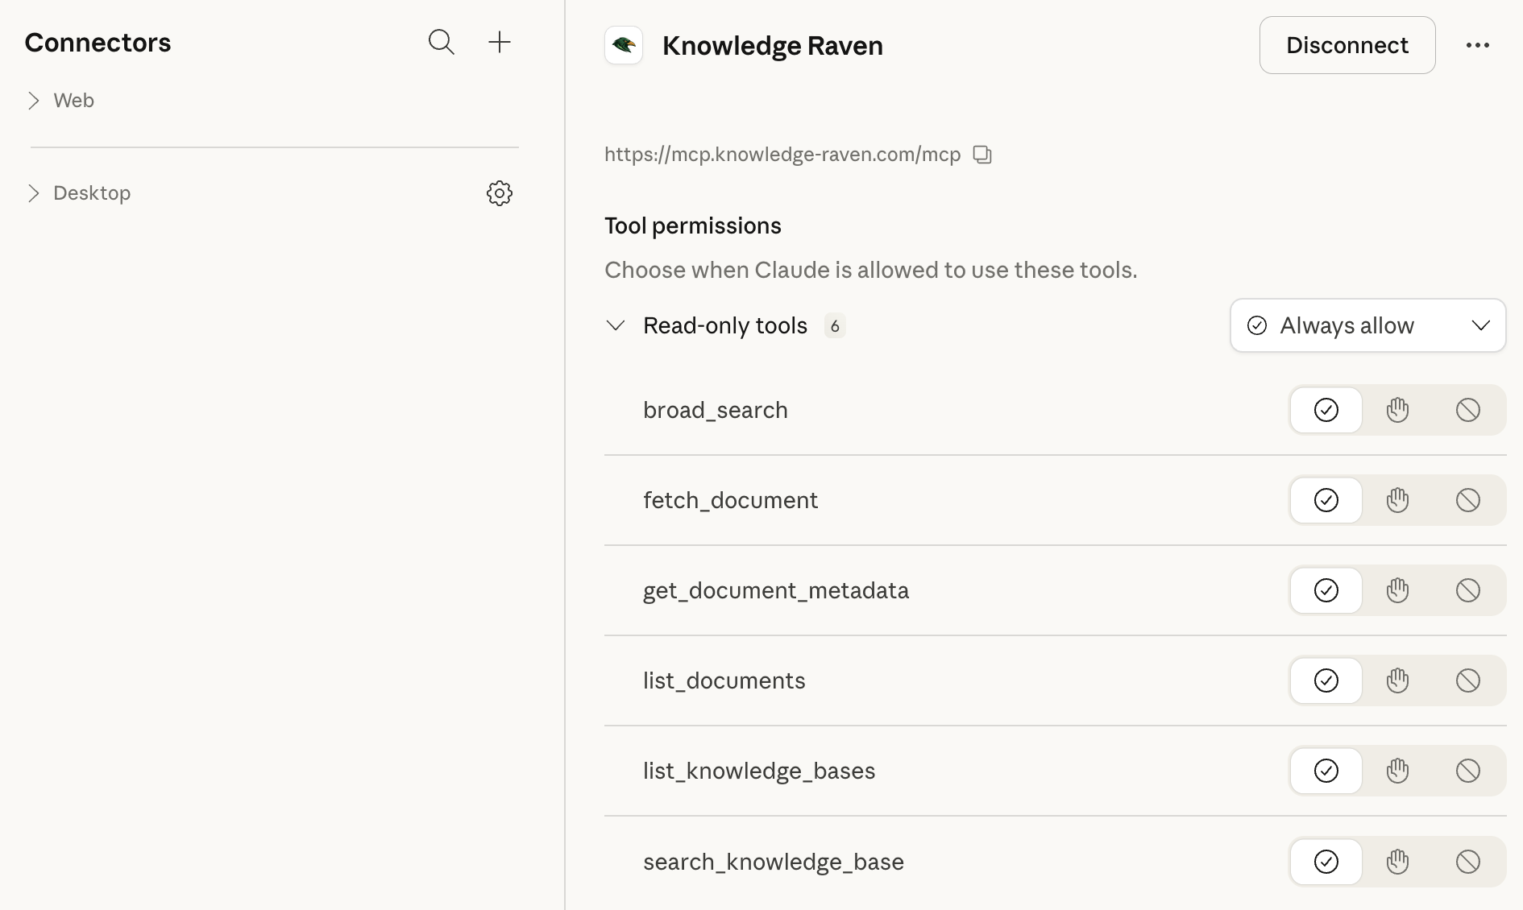The height and width of the screenshot is (910, 1523).
Task: Select the Knowledge Raven connector logo
Action: tap(624, 45)
